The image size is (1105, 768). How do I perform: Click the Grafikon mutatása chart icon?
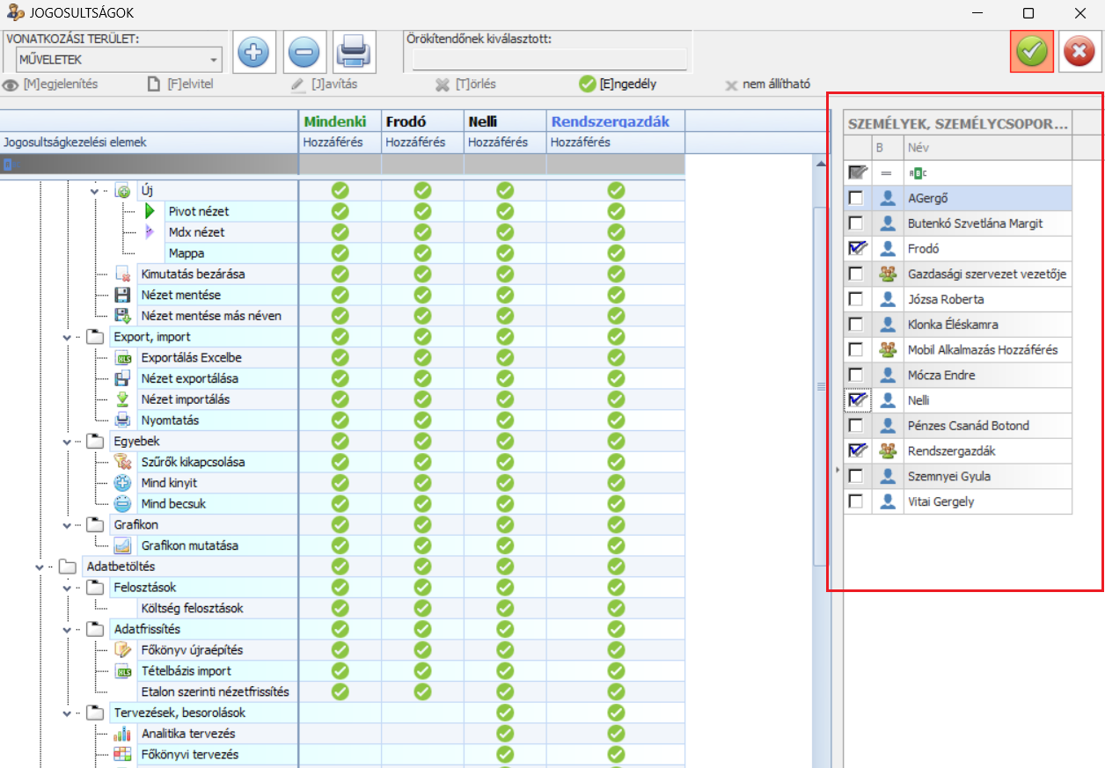coord(123,545)
